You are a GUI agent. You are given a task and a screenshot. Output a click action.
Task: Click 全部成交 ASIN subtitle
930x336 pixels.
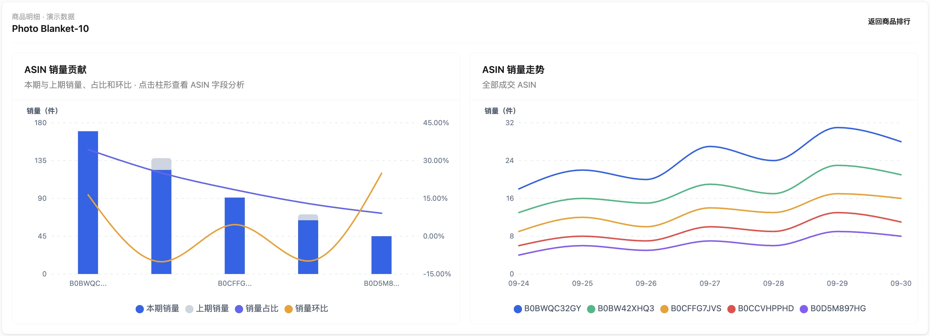509,85
